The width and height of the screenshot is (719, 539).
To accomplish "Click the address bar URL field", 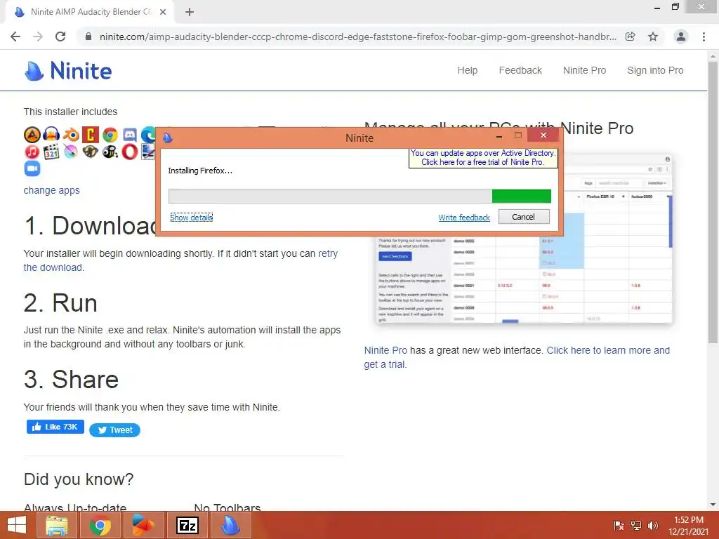I will [x=357, y=36].
